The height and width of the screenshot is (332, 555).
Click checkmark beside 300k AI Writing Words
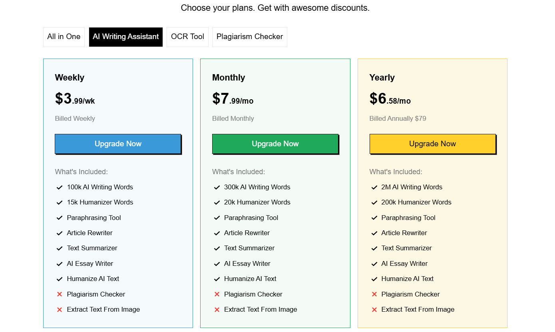tap(217, 187)
